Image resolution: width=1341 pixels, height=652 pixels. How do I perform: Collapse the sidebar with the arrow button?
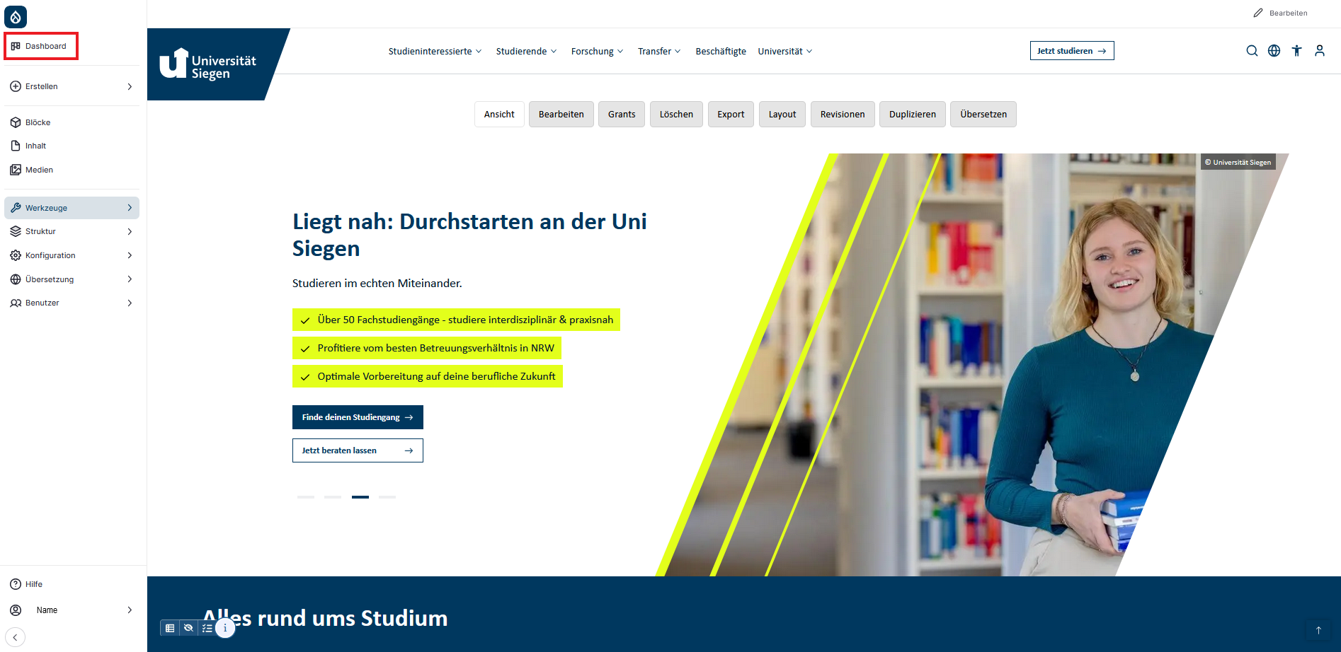(x=15, y=637)
